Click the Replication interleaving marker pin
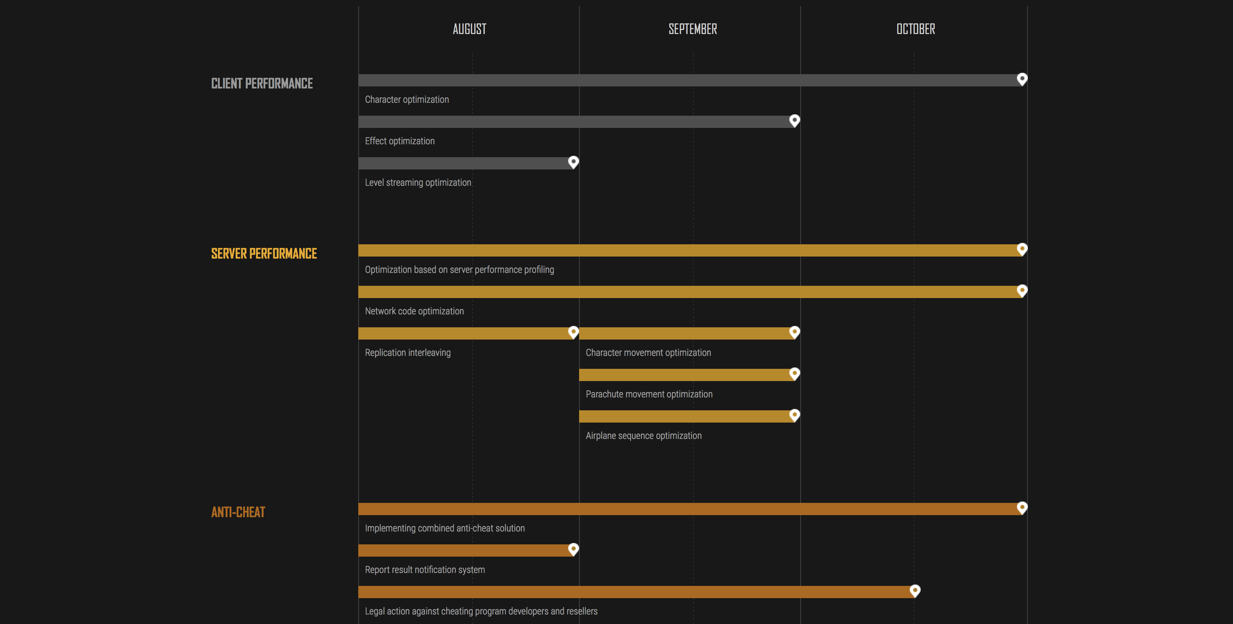The image size is (1233, 624). (x=573, y=332)
